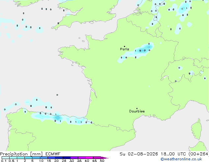Select the 2–5 mm legend swatch
The width and height of the screenshot is (209, 162).
pos(28,158)
